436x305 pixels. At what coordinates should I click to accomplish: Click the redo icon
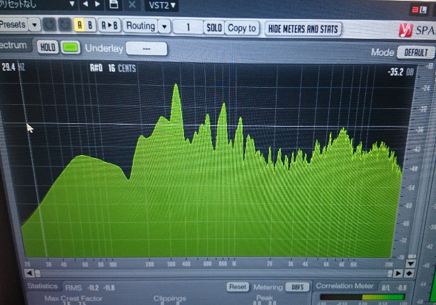pos(65,25)
